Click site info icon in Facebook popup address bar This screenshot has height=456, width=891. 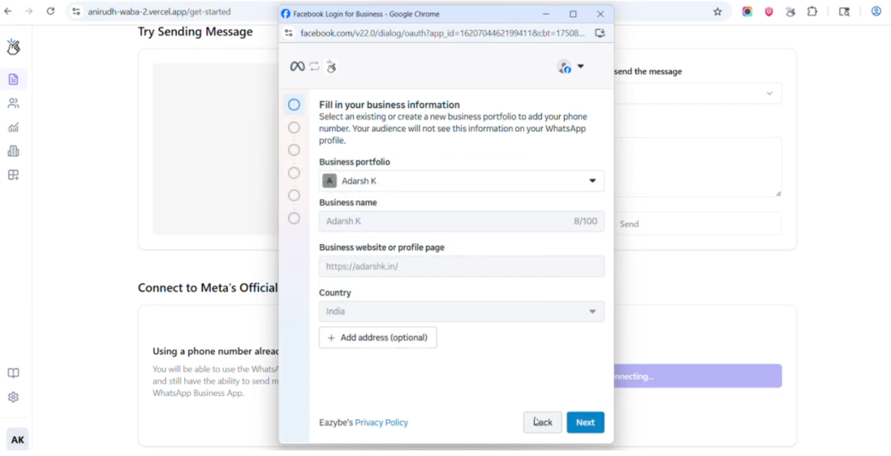pyautogui.click(x=289, y=33)
